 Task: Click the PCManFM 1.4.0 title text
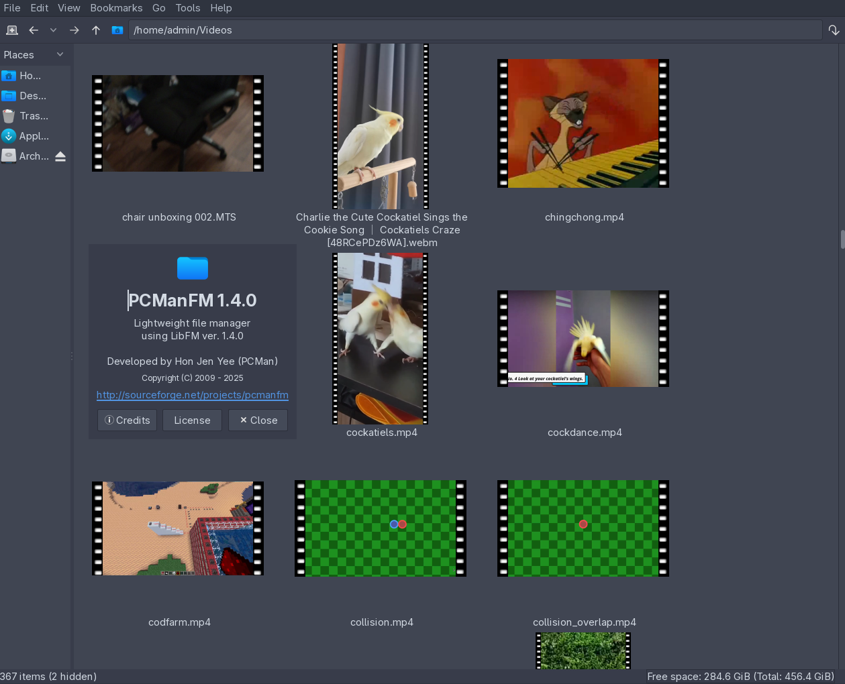click(193, 300)
